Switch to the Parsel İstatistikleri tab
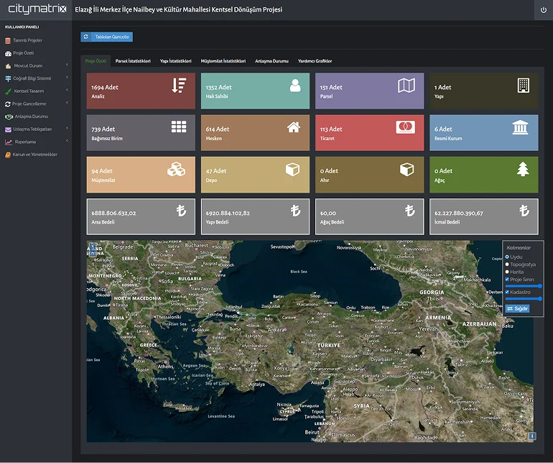Viewport: 553px width, 463px height. (133, 61)
